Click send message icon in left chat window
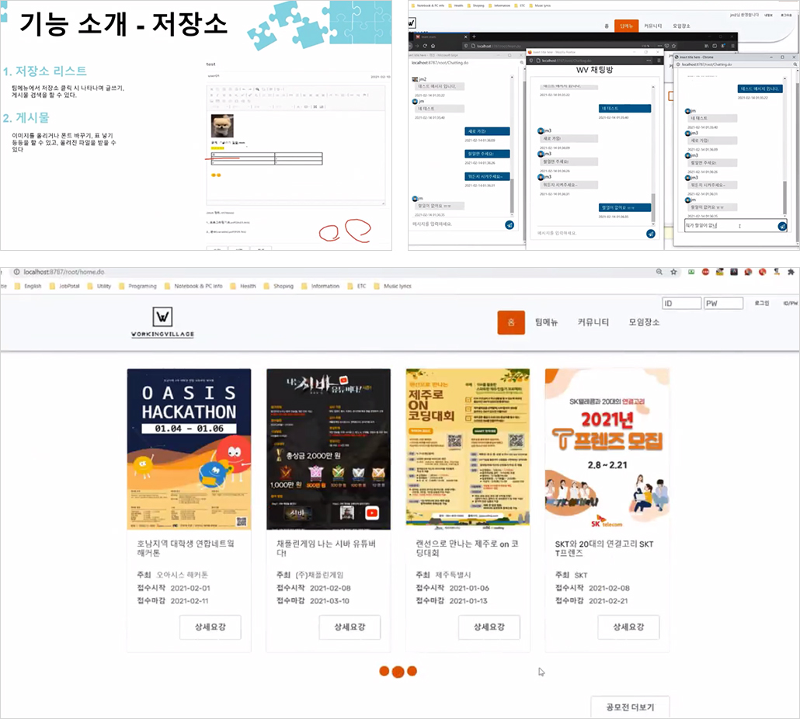The height and width of the screenshot is (719, 800). 510,225
